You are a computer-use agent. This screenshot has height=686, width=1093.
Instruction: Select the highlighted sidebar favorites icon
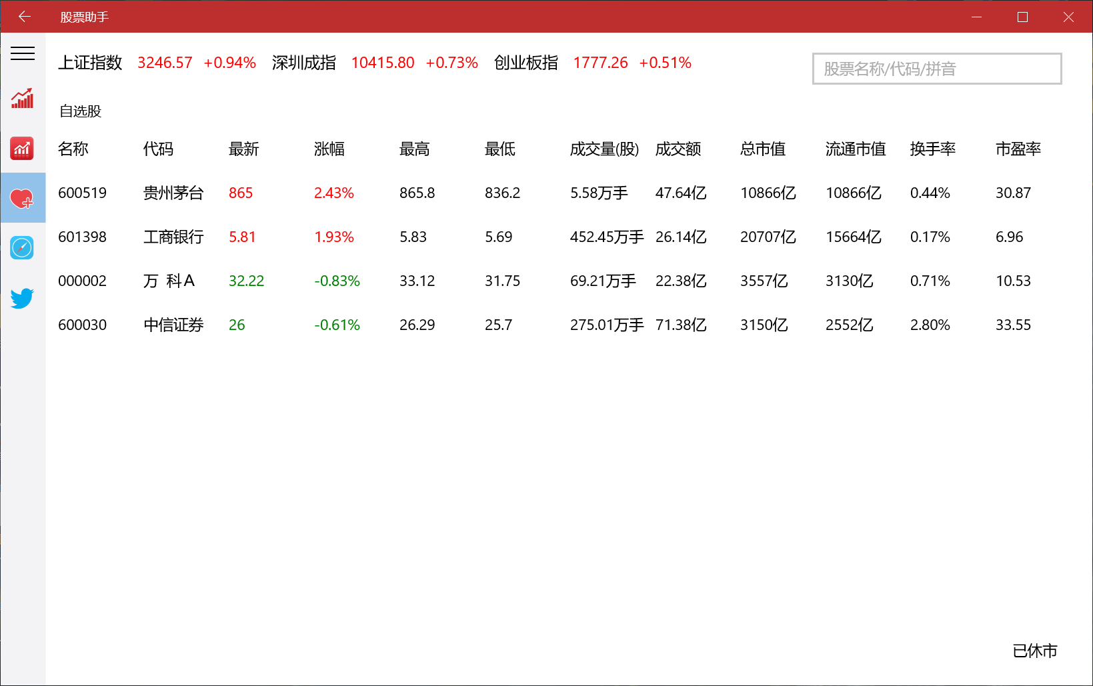point(23,198)
